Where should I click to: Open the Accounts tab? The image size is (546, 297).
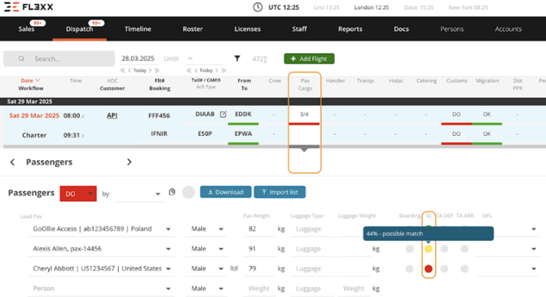pyautogui.click(x=508, y=28)
